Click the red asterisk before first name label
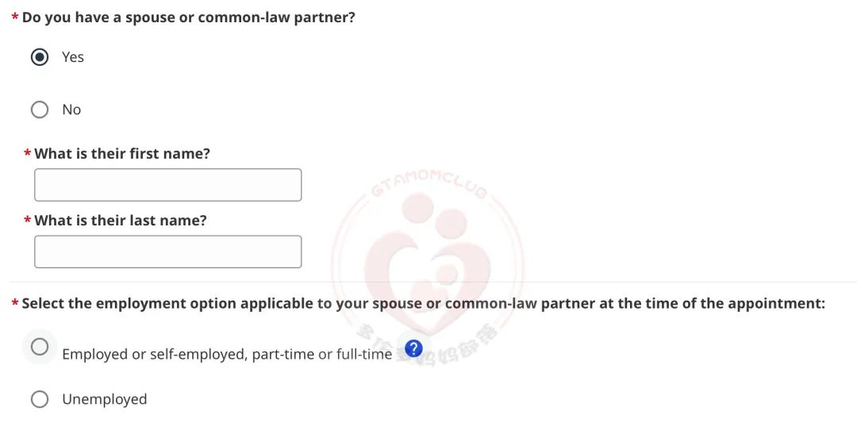Screen dimensions: 857x442 pos(28,155)
